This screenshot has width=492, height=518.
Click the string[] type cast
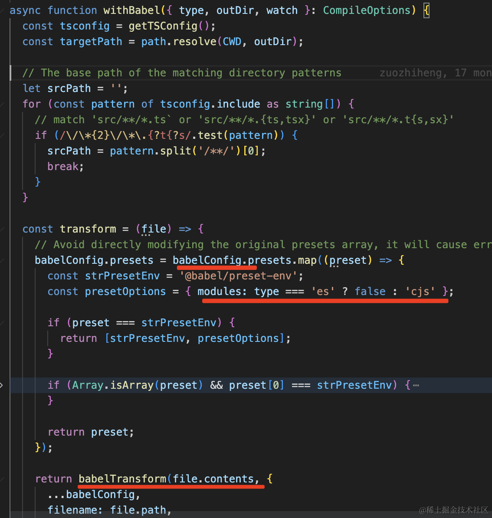pos(310,104)
